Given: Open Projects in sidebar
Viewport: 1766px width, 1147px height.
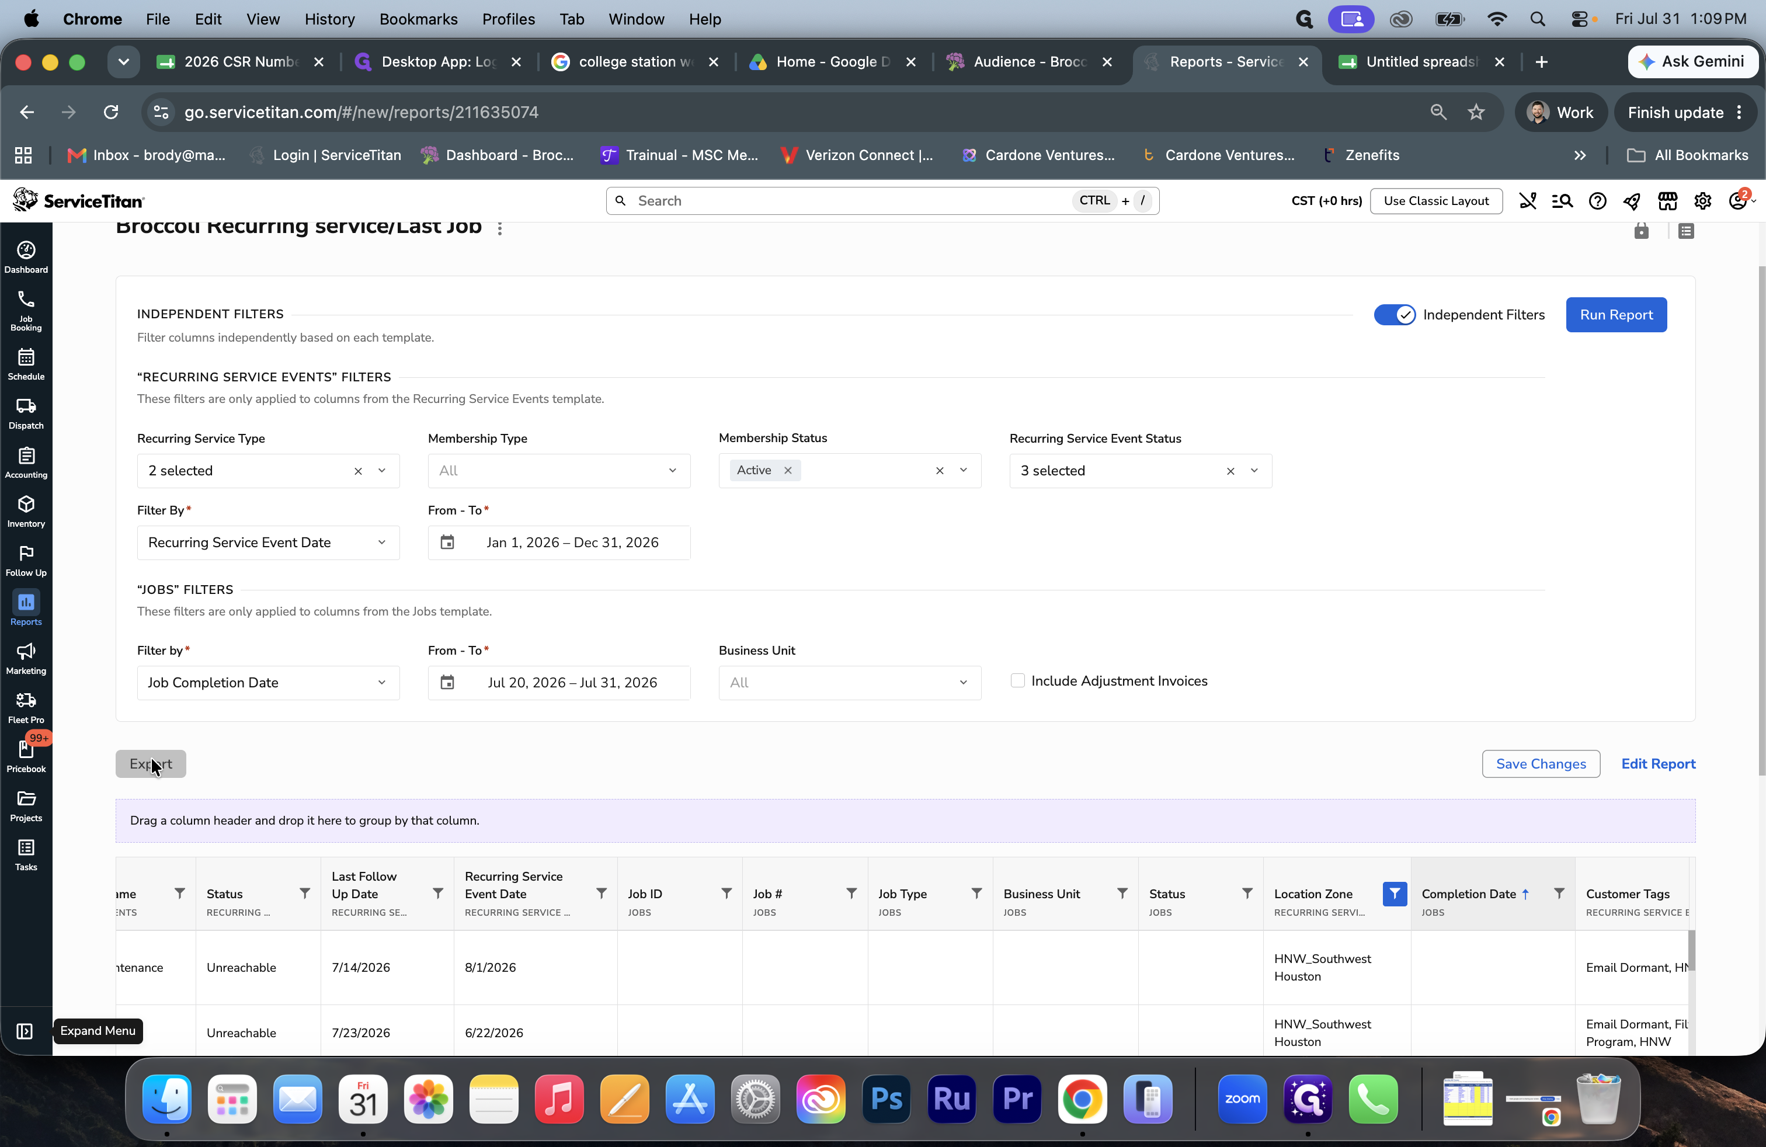Looking at the screenshot, I should tap(26, 805).
